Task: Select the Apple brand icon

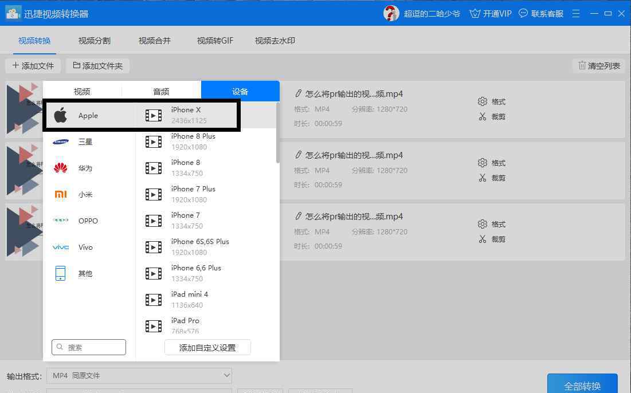Action: point(61,116)
